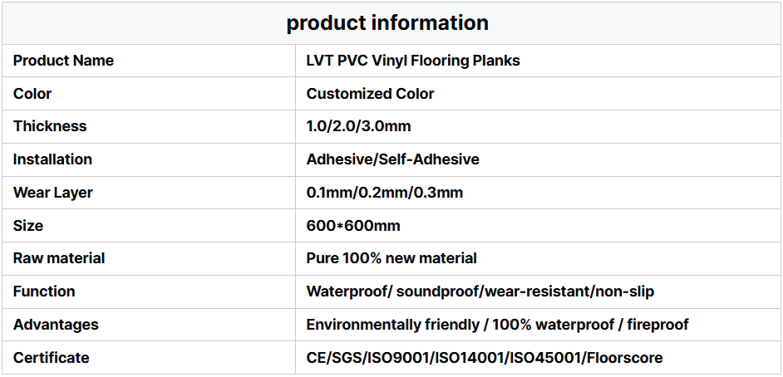Click "LVT PVC Vinyl Flooring Planks" value
The width and height of the screenshot is (783, 377).
tap(413, 61)
